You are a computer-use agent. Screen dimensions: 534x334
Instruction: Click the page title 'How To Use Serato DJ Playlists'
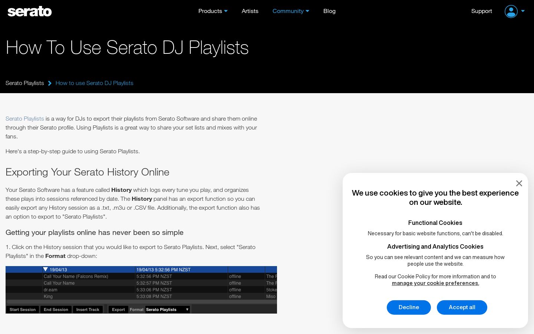pyautogui.click(x=127, y=48)
